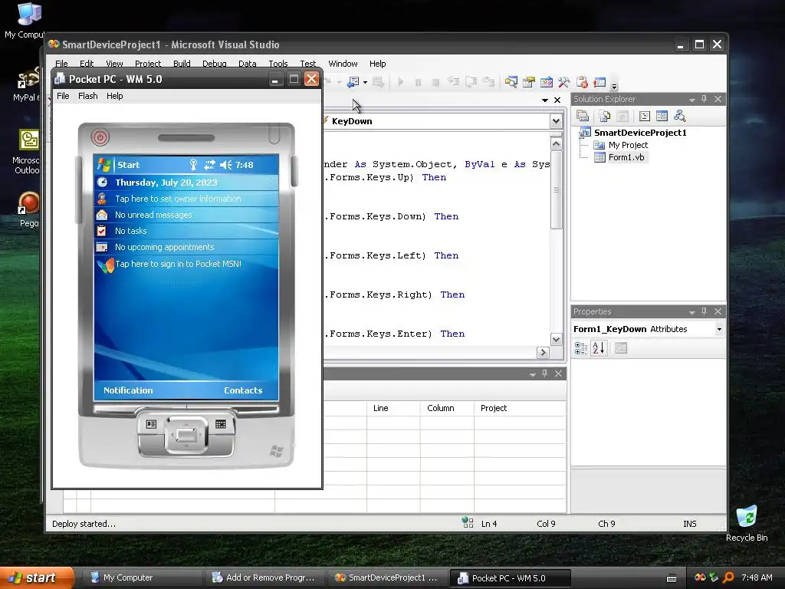Open the Properties Window toolbar icon

[529, 81]
